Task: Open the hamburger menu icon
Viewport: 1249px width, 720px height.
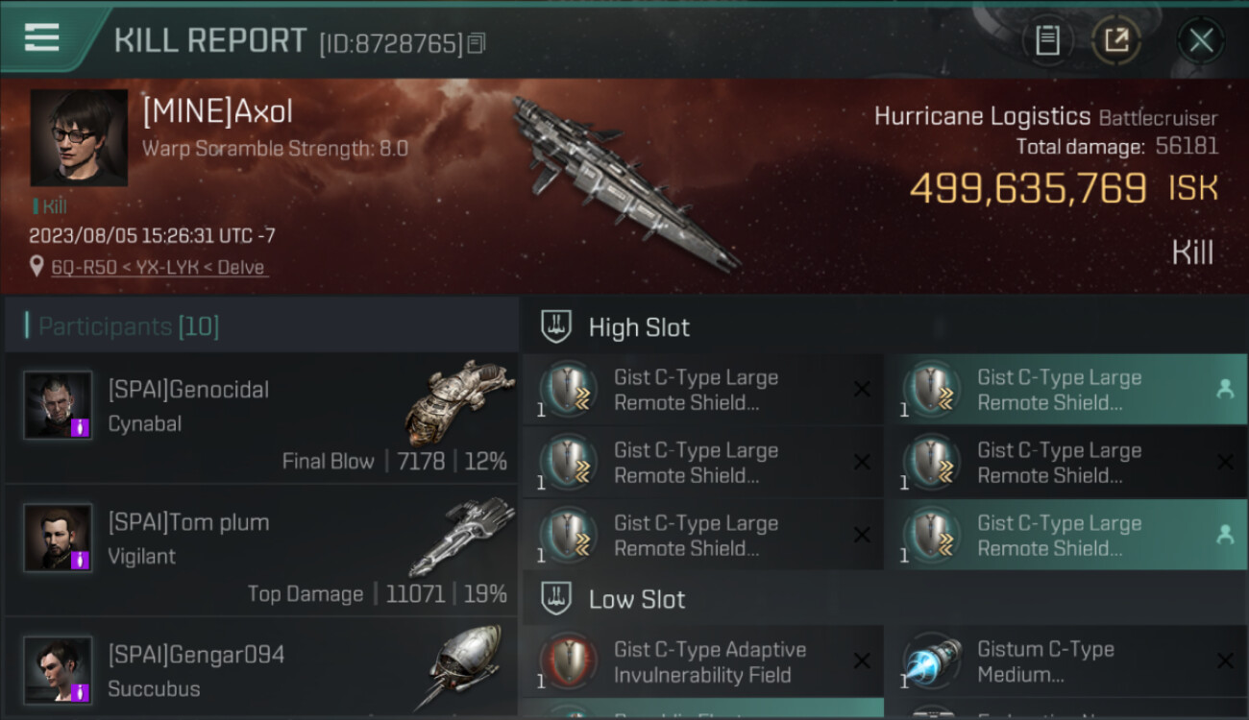Action: (x=41, y=37)
